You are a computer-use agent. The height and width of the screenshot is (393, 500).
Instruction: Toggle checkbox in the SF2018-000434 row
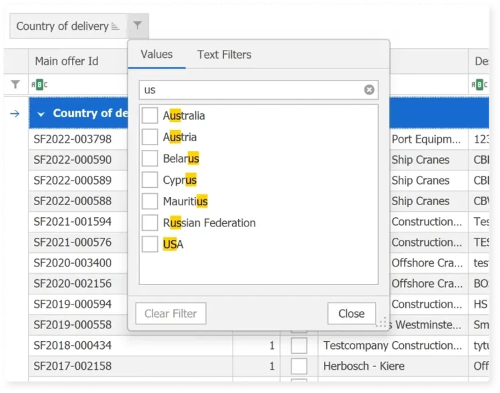point(299,346)
